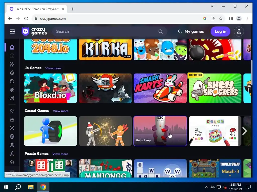Close the CrazyGames browser tab
The image size is (257, 192).
pyautogui.click(x=62, y=9)
